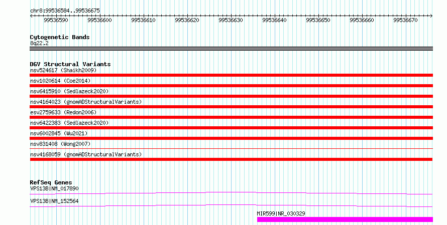Open variant label nsv524617 (Shaikh2009)
The image size is (447, 225).
coord(63,70)
